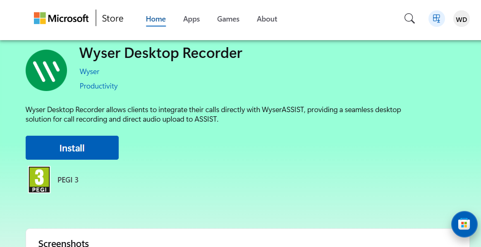Image resolution: width=481 pixels, height=247 pixels.
Task: Click the Microsoft logo in header
Action: tap(61, 18)
